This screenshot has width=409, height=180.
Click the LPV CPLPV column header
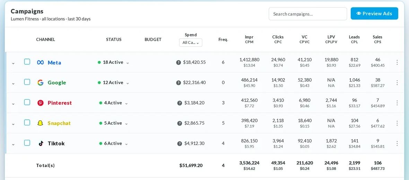click(x=331, y=39)
